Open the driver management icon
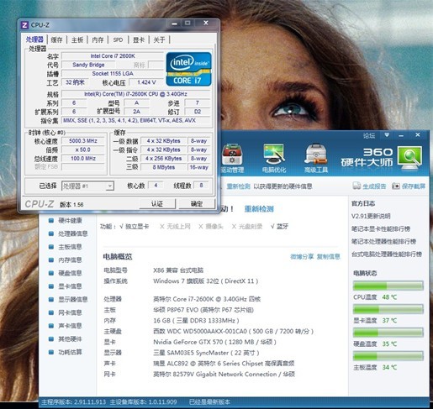 (232, 154)
